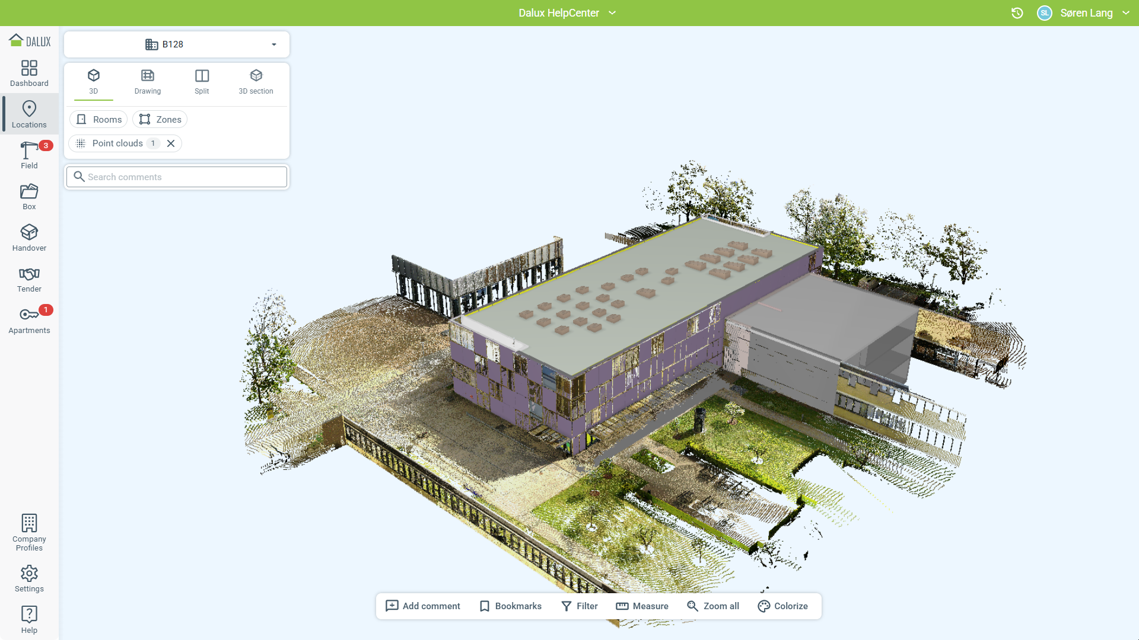Screen dimensions: 1139x640
Task: Expand the B128 building dropdown
Action: (x=273, y=44)
